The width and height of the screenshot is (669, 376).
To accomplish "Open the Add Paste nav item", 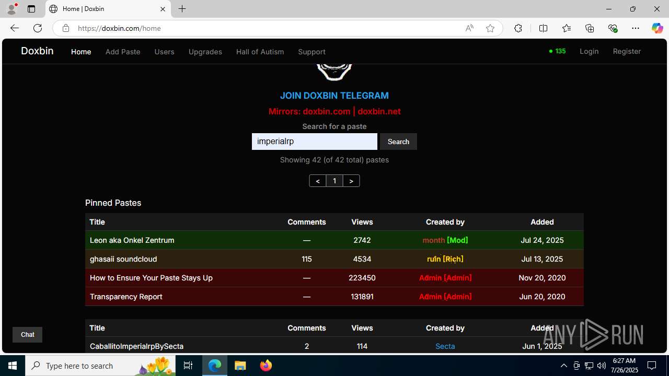I will pos(123,52).
